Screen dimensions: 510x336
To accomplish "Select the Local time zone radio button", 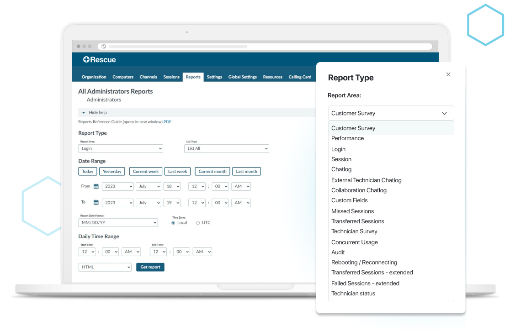I will coord(173,222).
